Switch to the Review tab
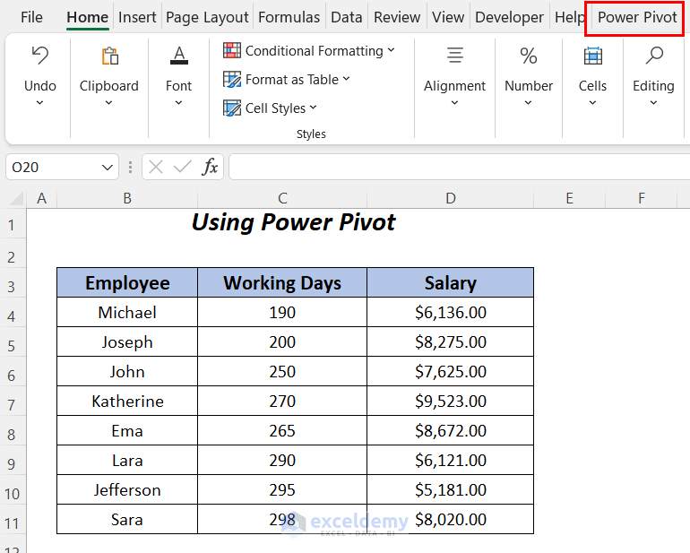 click(x=397, y=17)
